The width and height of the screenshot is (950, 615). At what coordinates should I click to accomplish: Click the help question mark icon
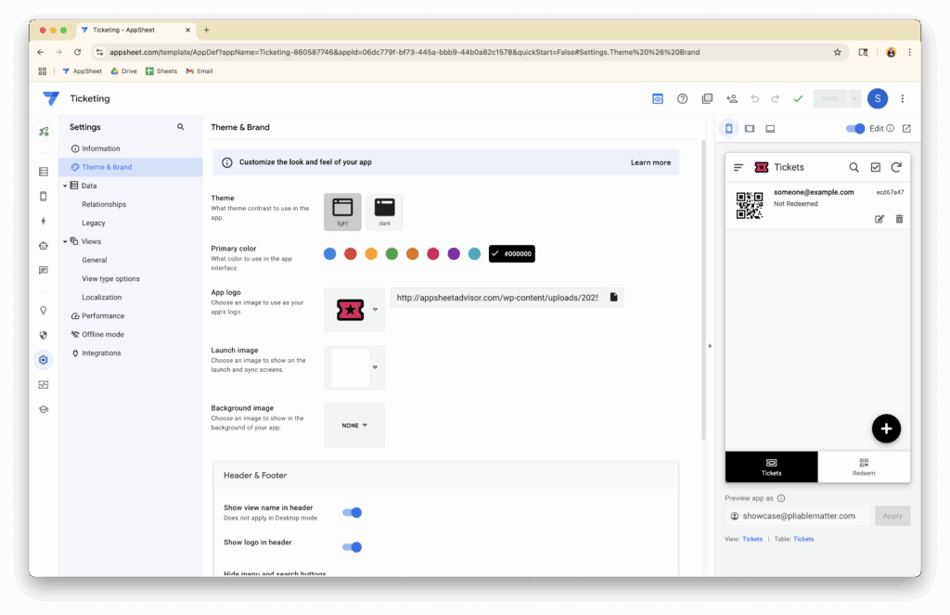tap(682, 98)
